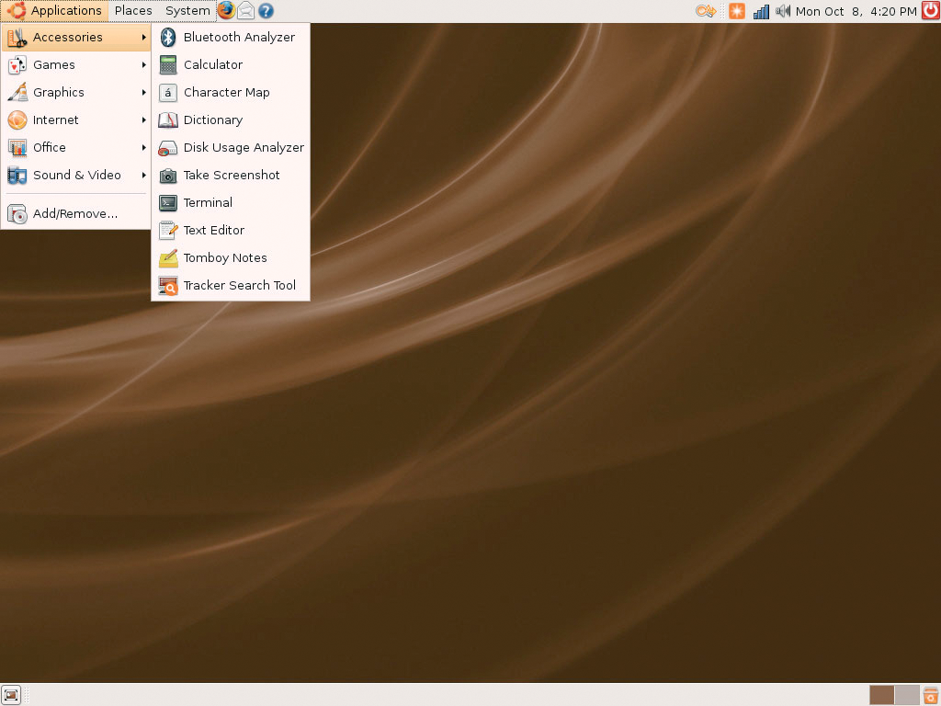Expand the Sound & Video submenu arrow
The height and width of the screenshot is (706, 941).
coord(144,176)
